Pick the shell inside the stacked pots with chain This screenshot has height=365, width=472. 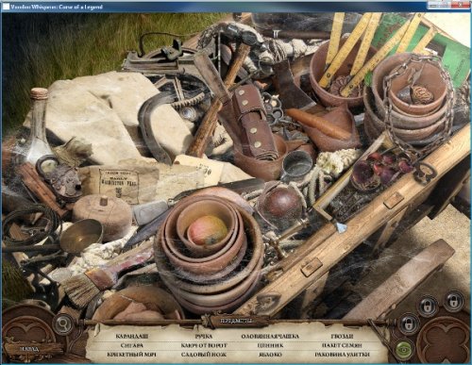click(423, 94)
